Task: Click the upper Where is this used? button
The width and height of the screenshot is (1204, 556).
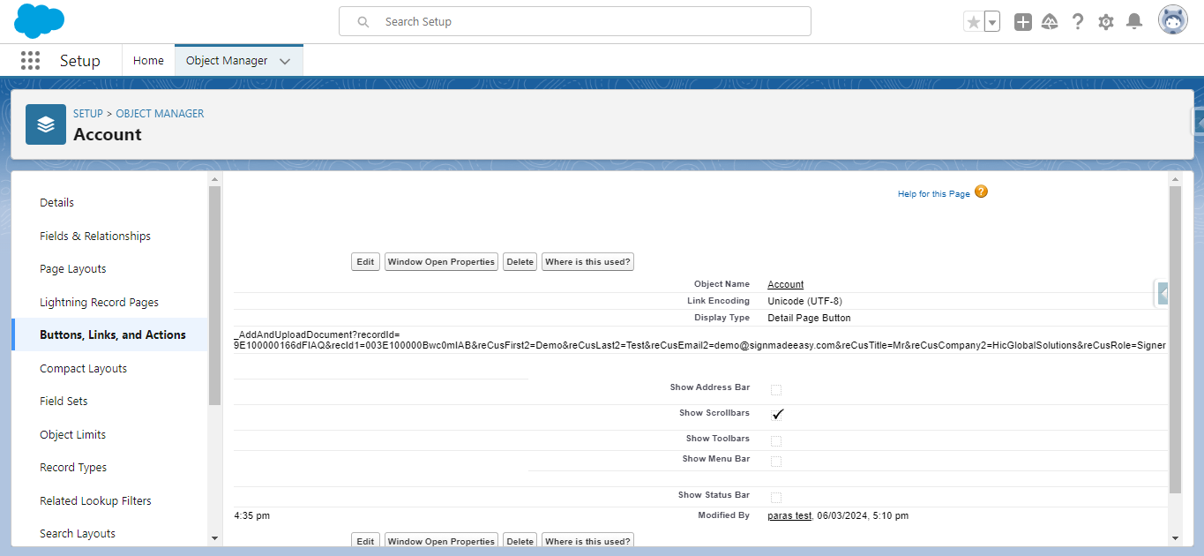Action: [x=587, y=262]
